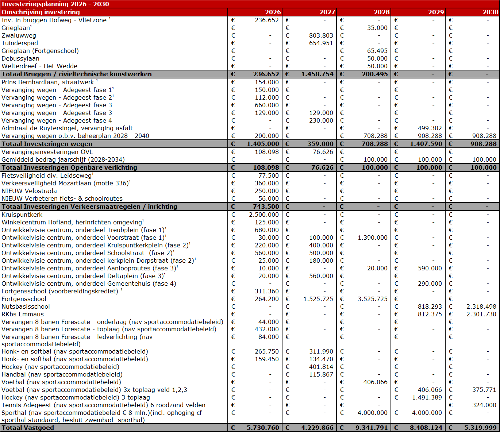Select the Omschrijving investering header cell
The height and width of the screenshot is (432, 500).
(41, 12)
